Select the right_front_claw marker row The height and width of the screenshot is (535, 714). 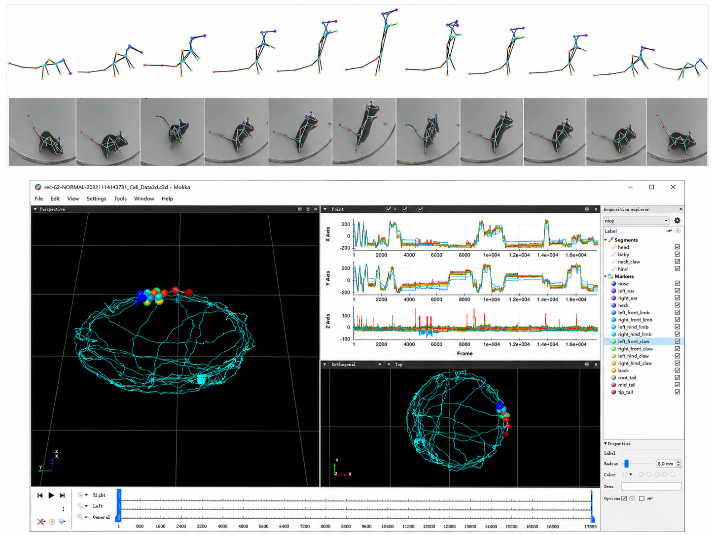click(x=643, y=349)
